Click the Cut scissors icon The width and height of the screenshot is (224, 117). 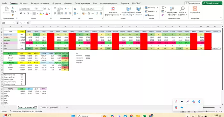point(12,8)
